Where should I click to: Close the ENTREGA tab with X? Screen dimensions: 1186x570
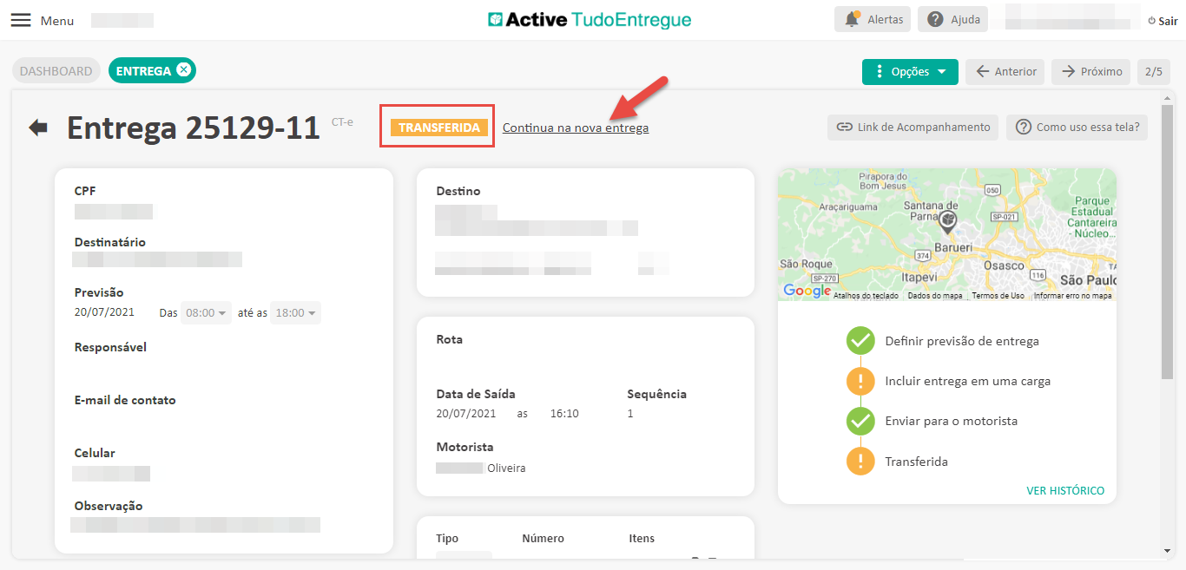[183, 70]
